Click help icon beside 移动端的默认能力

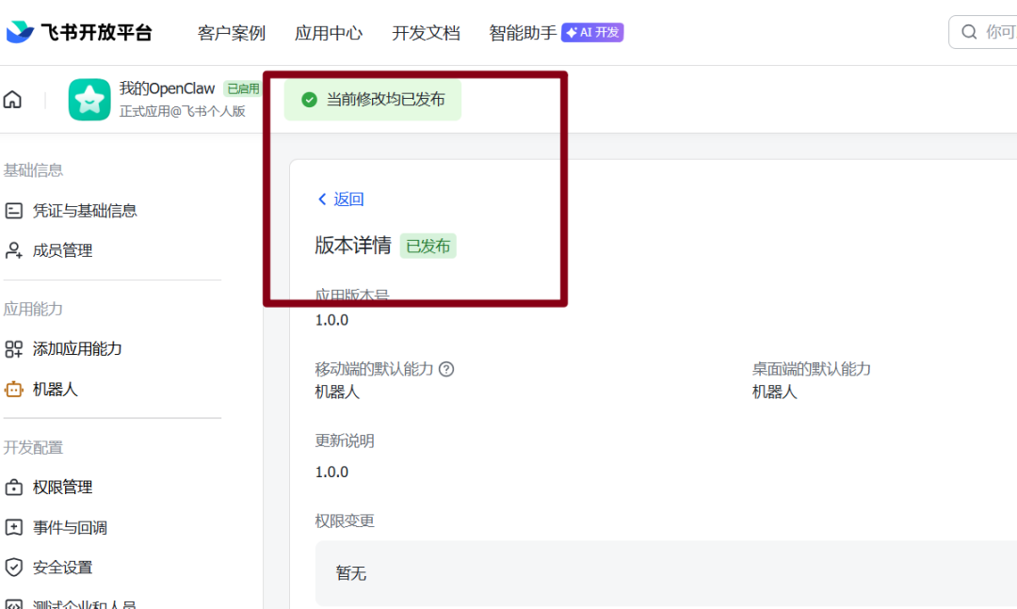click(x=446, y=369)
